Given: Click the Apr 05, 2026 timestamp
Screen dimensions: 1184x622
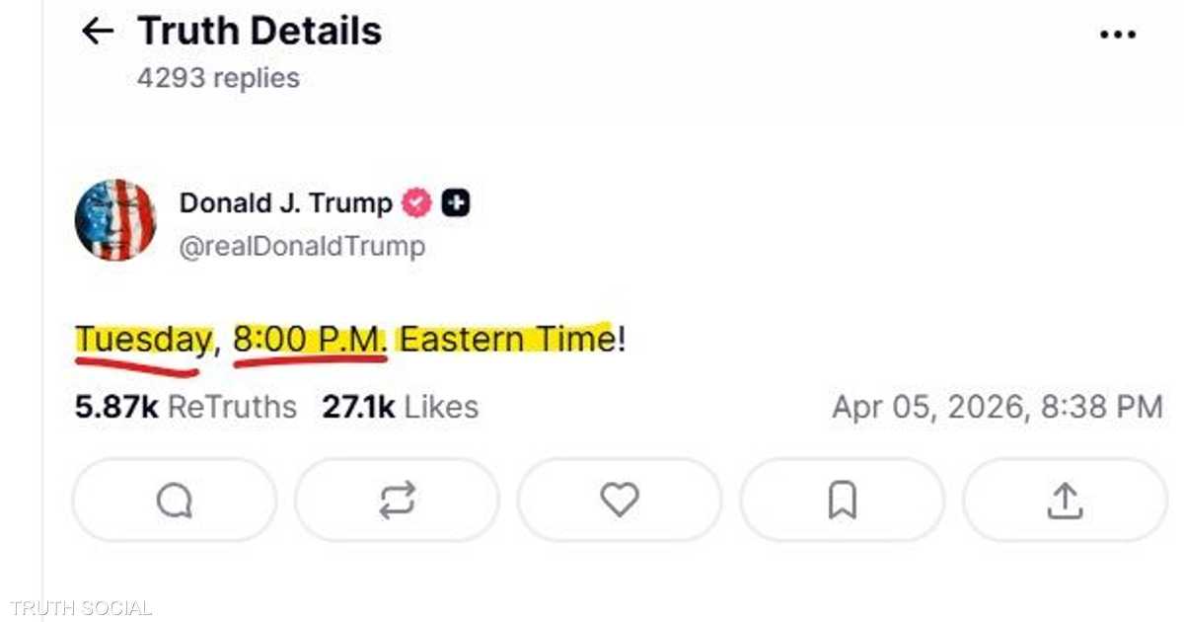Looking at the screenshot, I should tap(997, 407).
